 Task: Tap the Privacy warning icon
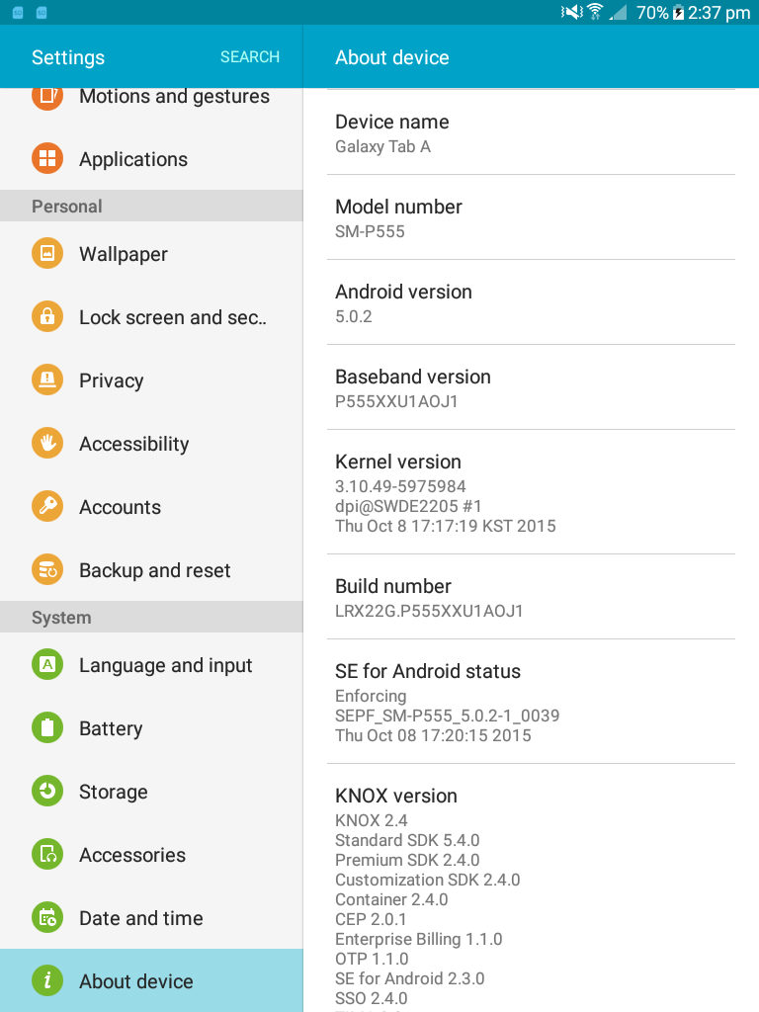(46, 380)
